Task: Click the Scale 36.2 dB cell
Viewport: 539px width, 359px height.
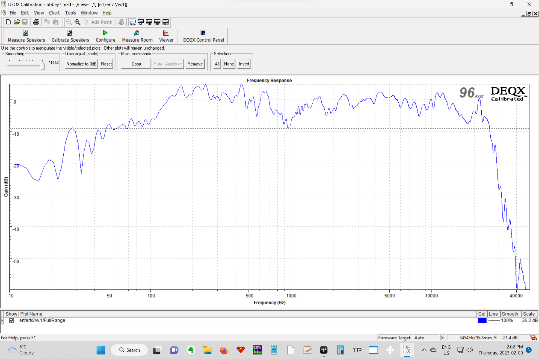Action: pos(530,320)
